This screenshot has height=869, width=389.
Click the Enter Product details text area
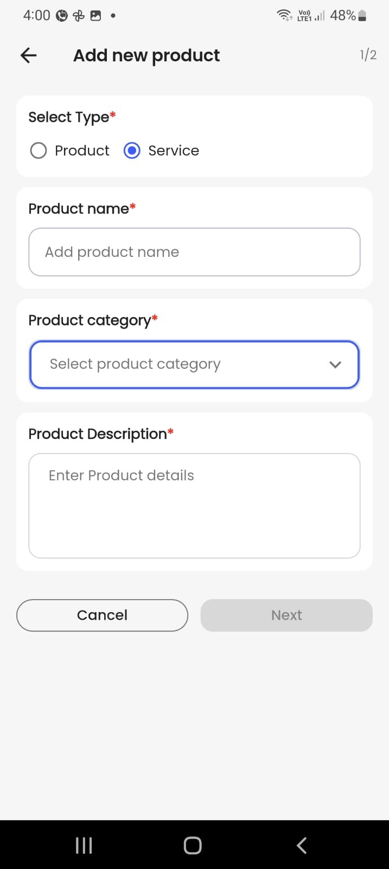[194, 505]
